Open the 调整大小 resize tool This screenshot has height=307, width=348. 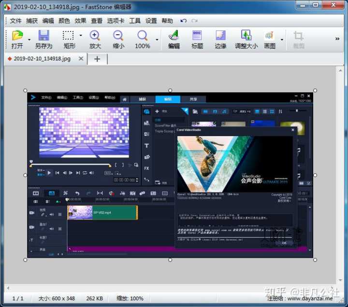[246, 35]
